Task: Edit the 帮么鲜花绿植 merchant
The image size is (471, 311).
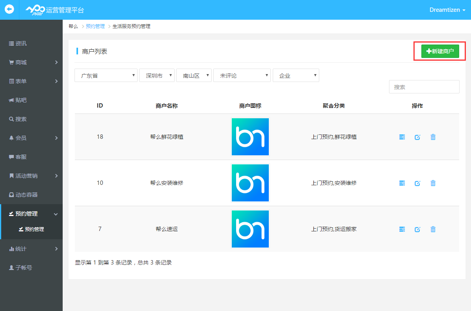Action: (x=417, y=137)
